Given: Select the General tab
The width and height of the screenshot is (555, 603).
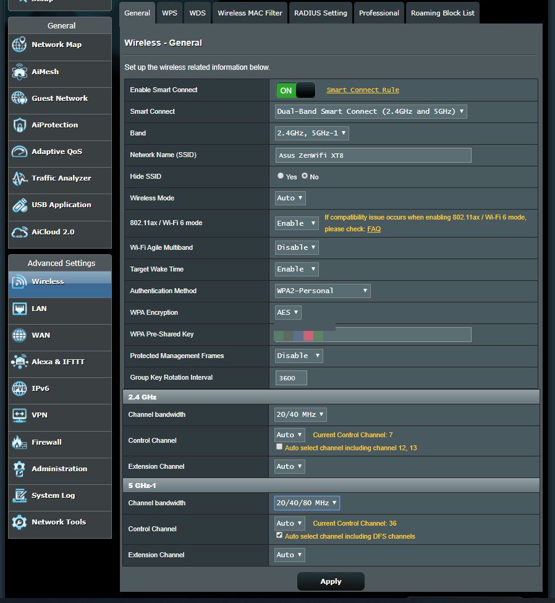Looking at the screenshot, I should tap(137, 13).
